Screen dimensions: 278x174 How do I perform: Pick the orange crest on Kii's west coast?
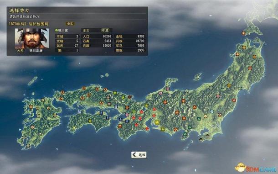pos(120,126)
